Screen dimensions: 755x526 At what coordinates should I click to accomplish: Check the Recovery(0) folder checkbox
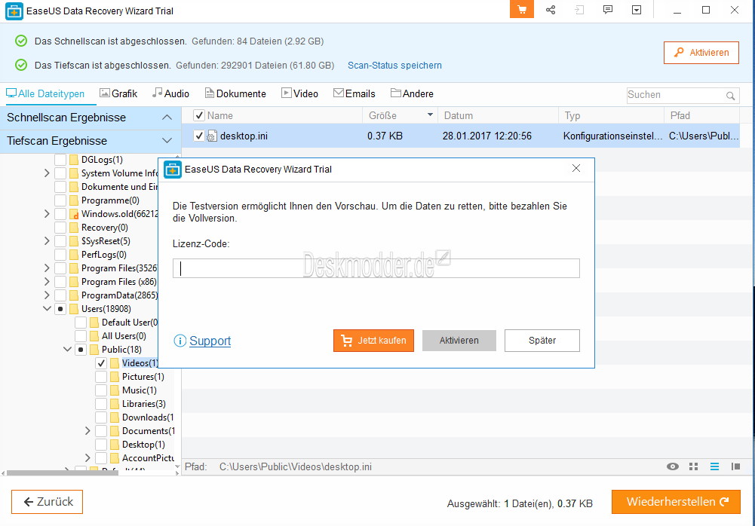[x=60, y=228]
